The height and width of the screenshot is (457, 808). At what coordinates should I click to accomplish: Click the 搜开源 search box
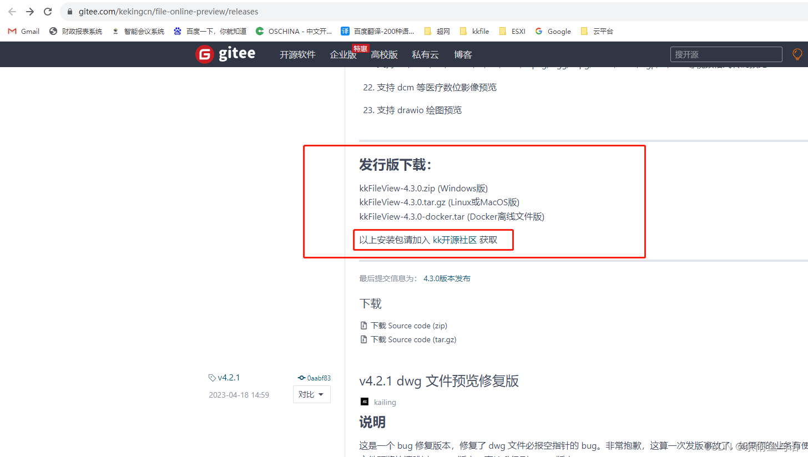point(726,54)
